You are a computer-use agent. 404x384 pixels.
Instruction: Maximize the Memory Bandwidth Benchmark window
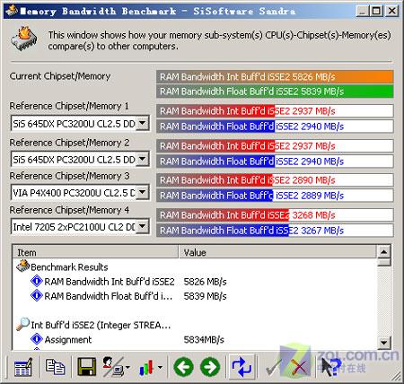[x=376, y=11]
